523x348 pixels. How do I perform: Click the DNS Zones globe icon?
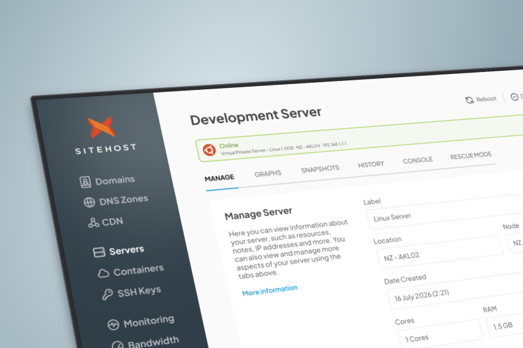[89, 202]
